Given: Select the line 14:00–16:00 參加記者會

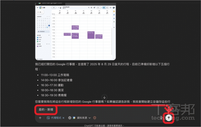Looking at the screenshot, I should click(56, 80).
